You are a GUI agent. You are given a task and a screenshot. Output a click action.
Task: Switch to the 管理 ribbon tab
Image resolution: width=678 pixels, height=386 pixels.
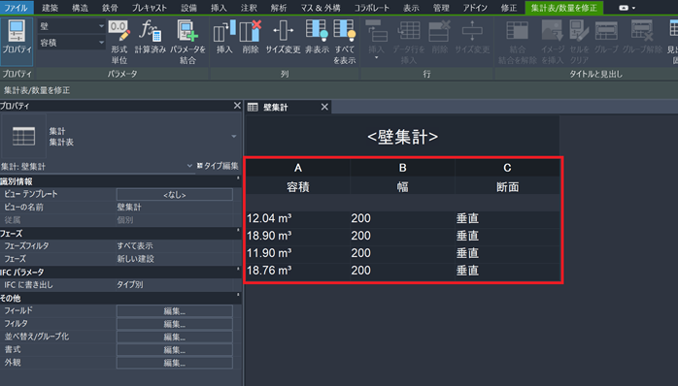click(441, 8)
